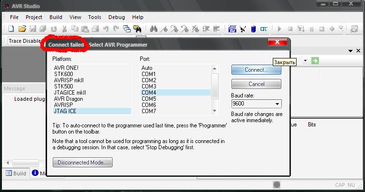Open file with the folder icon

[x=22, y=29]
